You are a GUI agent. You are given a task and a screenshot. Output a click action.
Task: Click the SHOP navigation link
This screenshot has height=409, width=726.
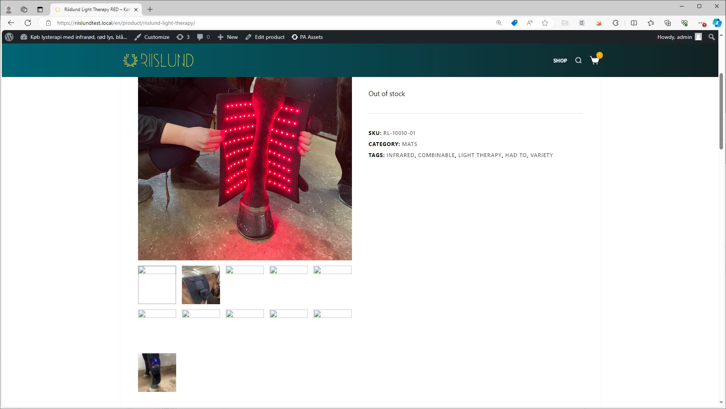[x=560, y=61]
